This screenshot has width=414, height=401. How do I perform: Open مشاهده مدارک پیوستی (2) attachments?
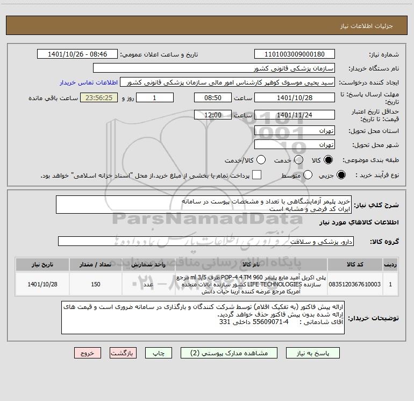229,353
